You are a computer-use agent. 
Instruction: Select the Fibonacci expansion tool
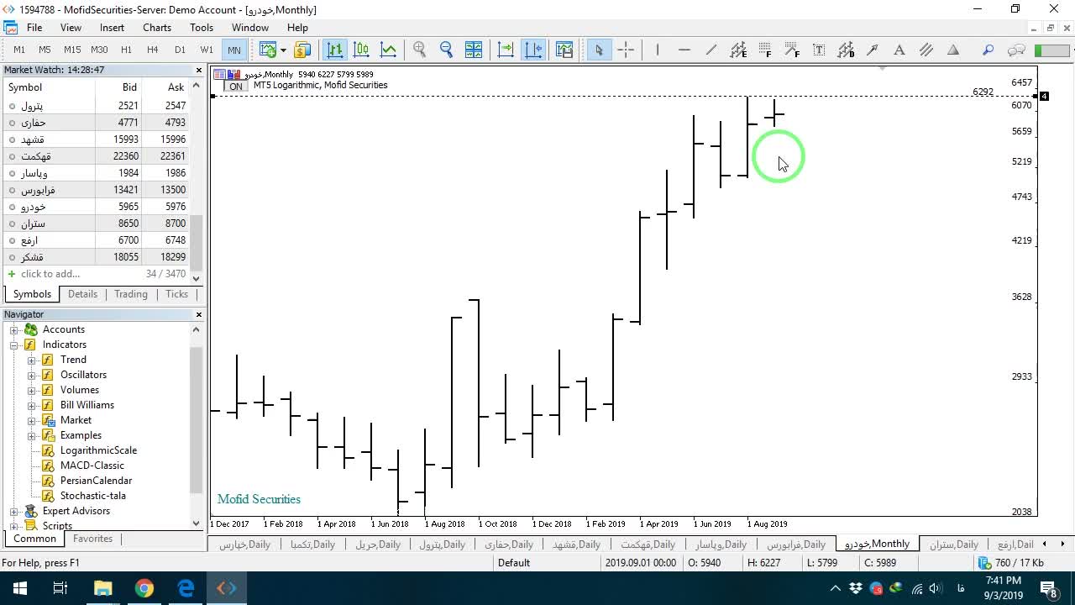pyautogui.click(x=792, y=50)
